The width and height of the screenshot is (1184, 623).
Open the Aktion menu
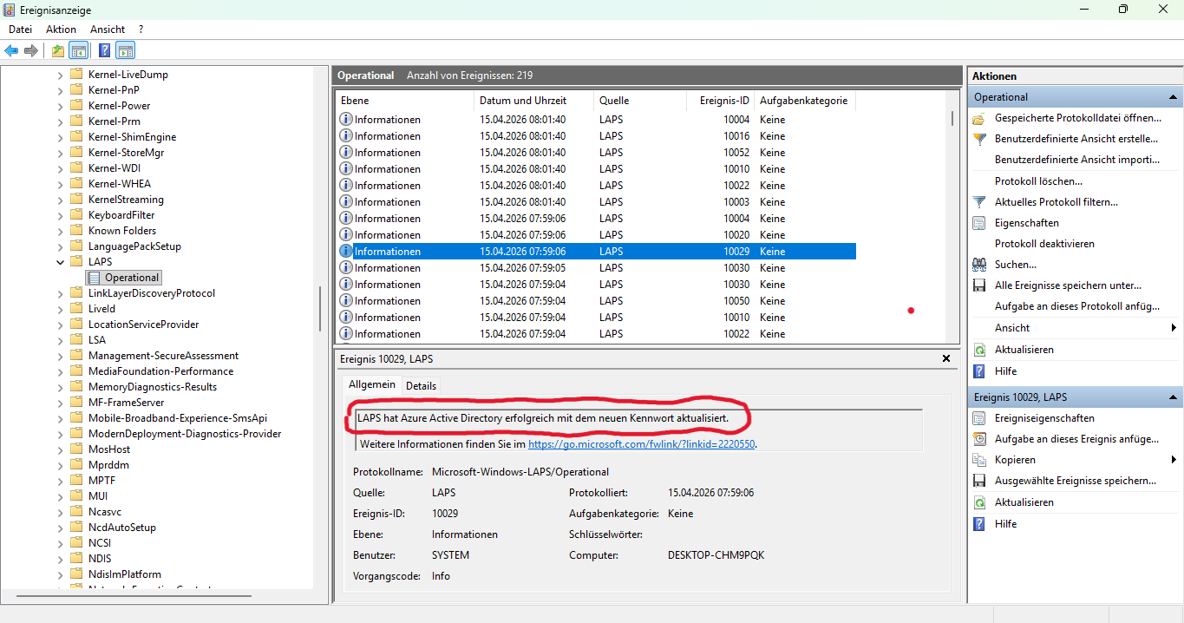coord(61,29)
